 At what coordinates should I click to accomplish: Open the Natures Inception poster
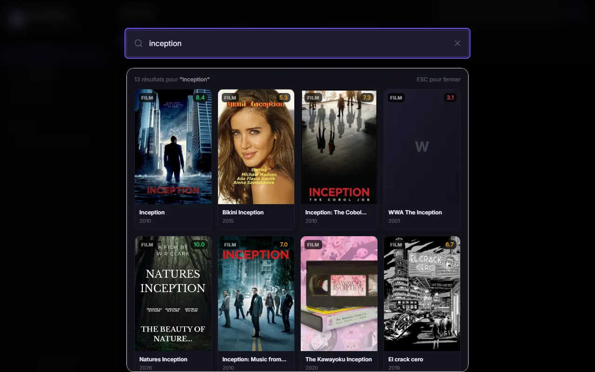click(x=173, y=294)
